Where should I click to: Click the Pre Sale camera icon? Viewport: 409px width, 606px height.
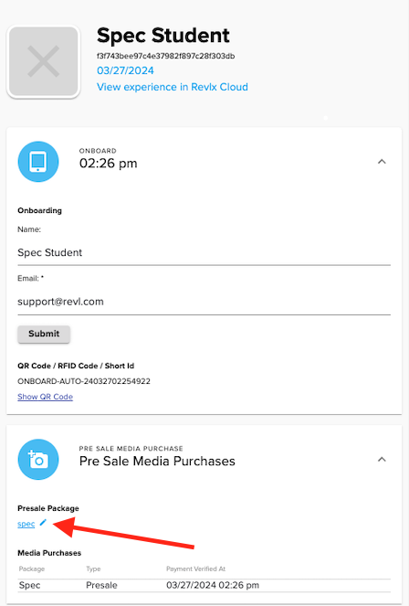[38, 460]
